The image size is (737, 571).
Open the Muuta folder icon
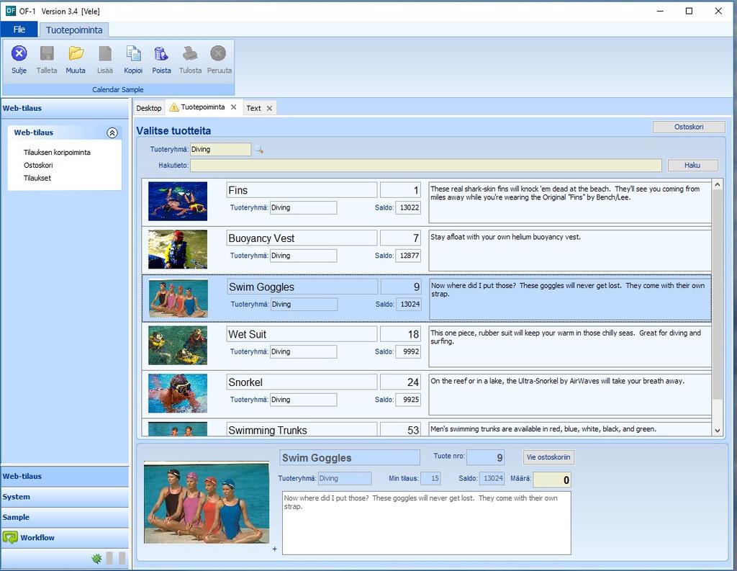click(x=76, y=53)
